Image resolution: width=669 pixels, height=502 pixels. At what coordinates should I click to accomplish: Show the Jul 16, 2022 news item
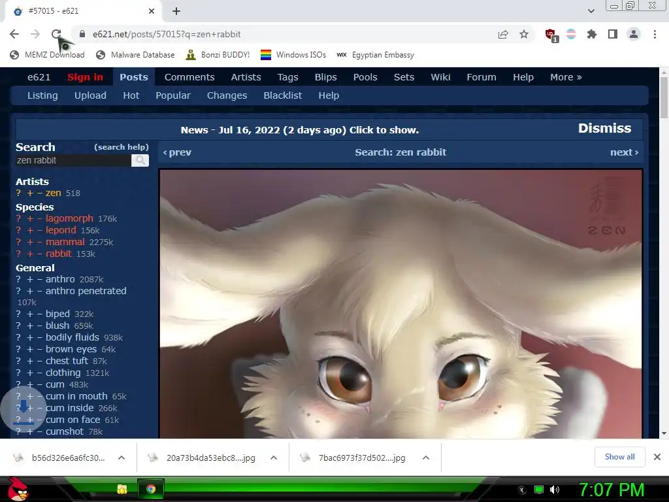coord(299,130)
